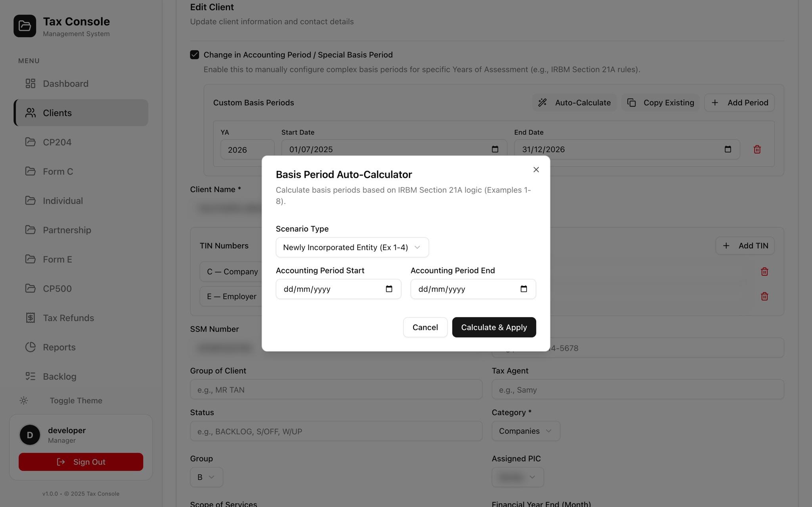Navigate to Form C

[x=81, y=172]
